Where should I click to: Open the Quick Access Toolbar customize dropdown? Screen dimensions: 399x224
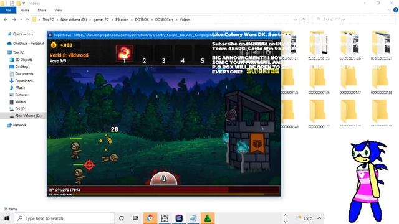click(24, 3)
